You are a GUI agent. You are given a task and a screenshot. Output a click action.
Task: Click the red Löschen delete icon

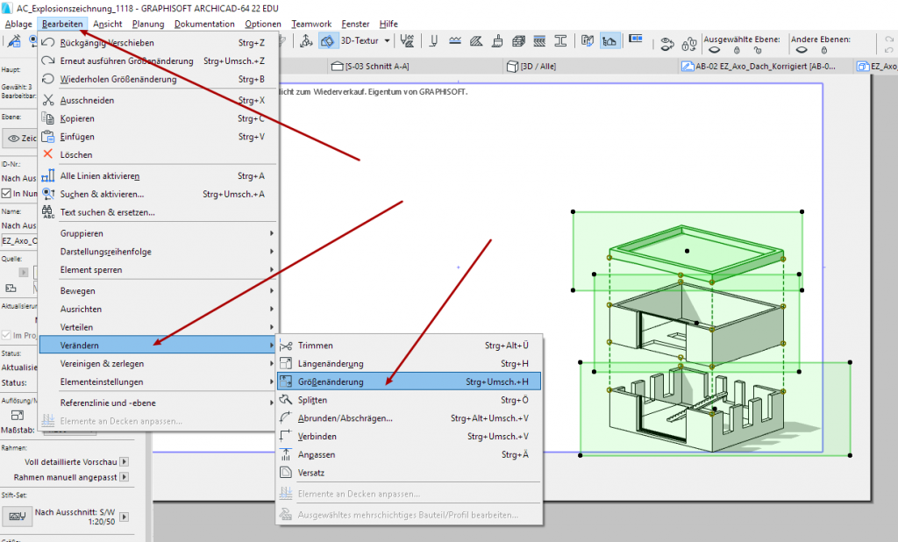[x=48, y=154]
